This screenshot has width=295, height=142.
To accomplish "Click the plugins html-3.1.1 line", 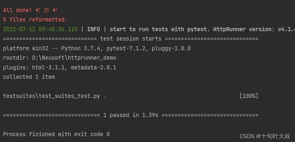I will pyautogui.click(x=59, y=67).
